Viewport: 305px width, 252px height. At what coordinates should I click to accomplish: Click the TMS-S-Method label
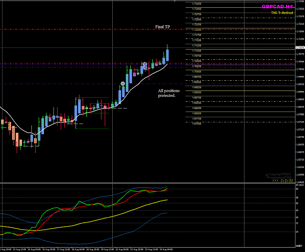(x=282, y=13)
